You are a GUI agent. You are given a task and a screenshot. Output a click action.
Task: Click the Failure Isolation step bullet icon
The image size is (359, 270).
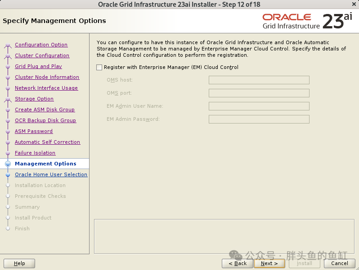(x=8, y=153)
